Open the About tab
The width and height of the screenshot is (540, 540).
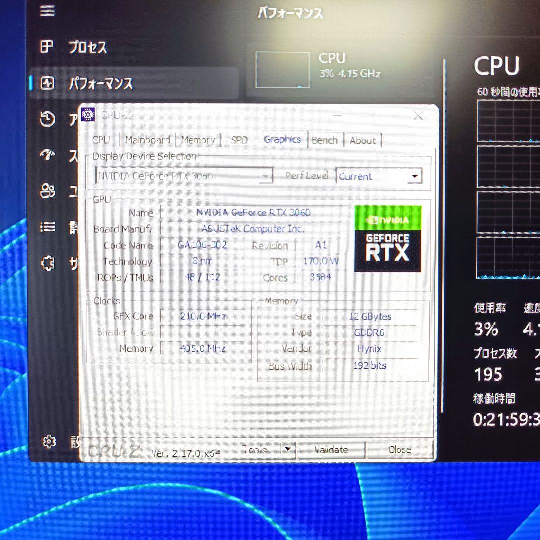pyautogui.click(x=363, y=140)
